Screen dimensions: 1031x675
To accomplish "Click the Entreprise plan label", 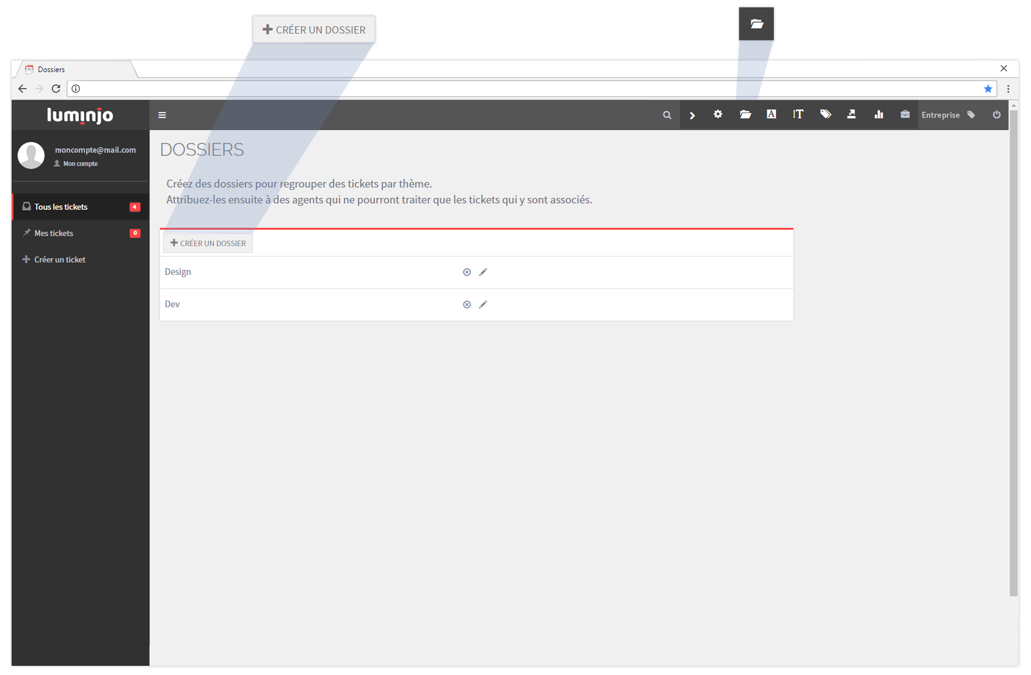I will click(940, 115).
